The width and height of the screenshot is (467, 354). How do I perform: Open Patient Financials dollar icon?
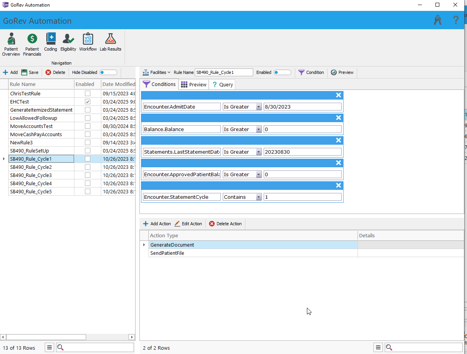point(32,44)
